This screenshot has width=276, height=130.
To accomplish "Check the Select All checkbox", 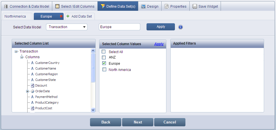I will (x=104, y=52).
